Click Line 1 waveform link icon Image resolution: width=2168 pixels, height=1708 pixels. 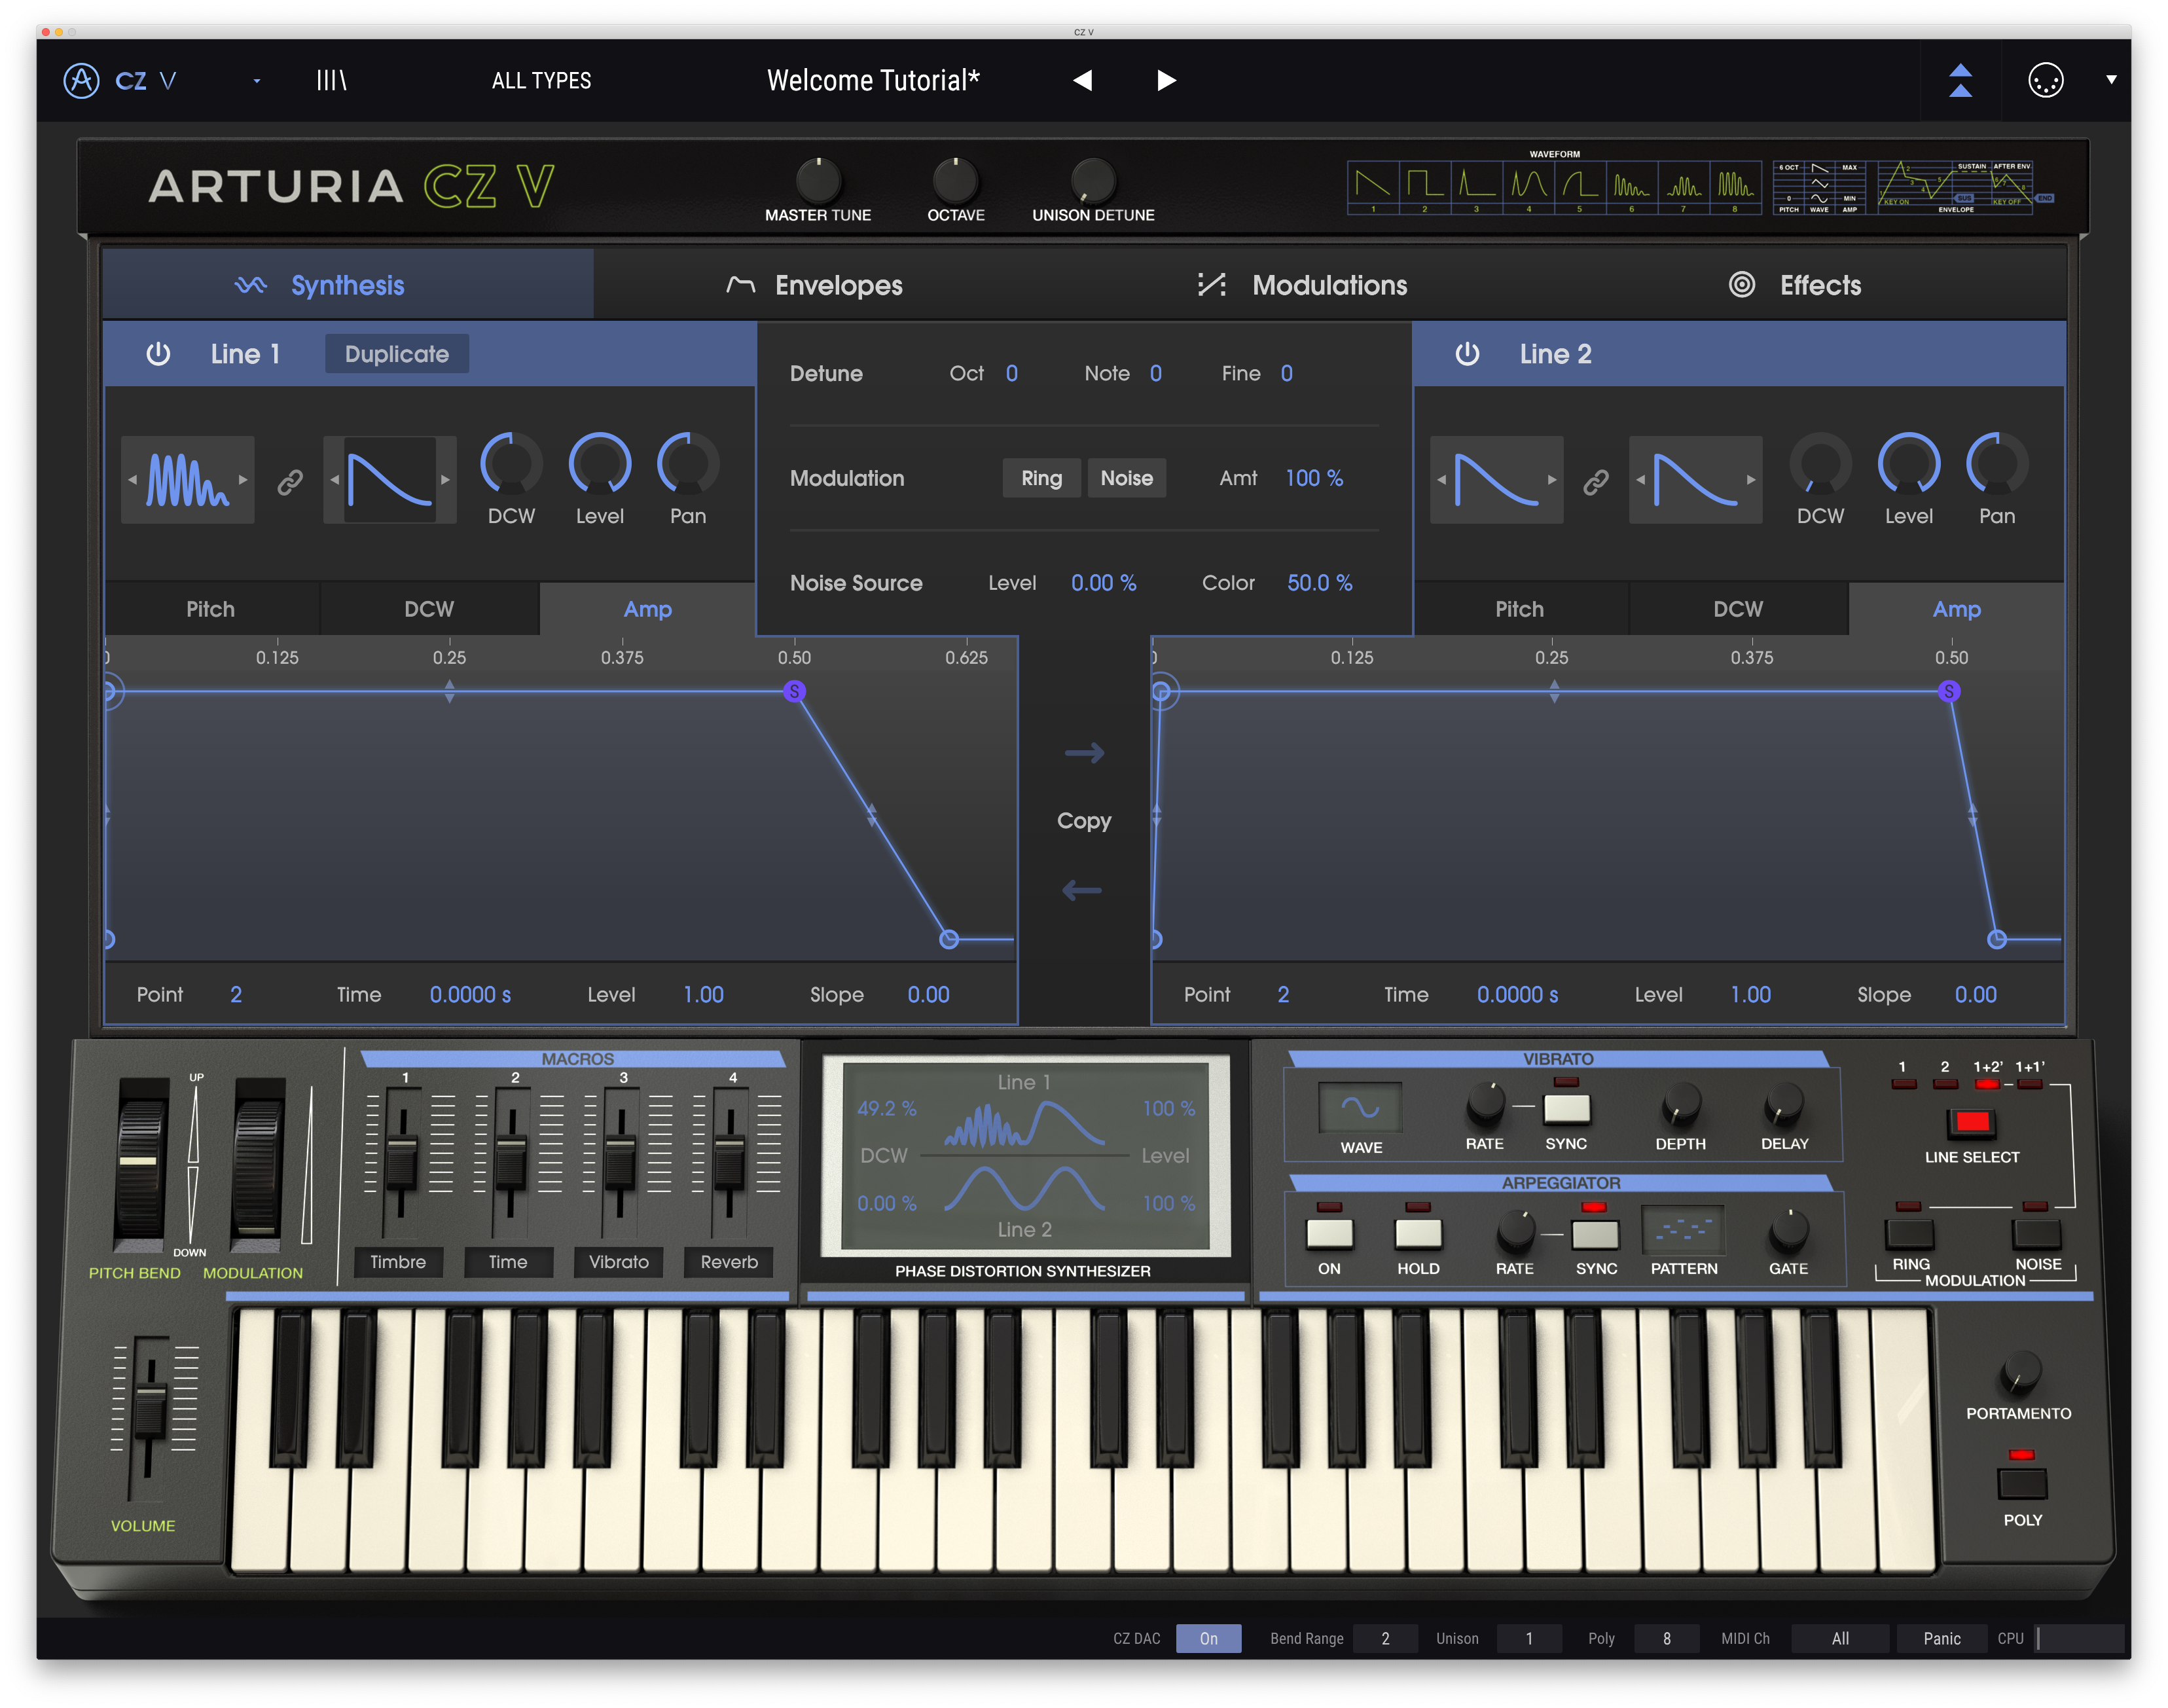pos(290,482)
